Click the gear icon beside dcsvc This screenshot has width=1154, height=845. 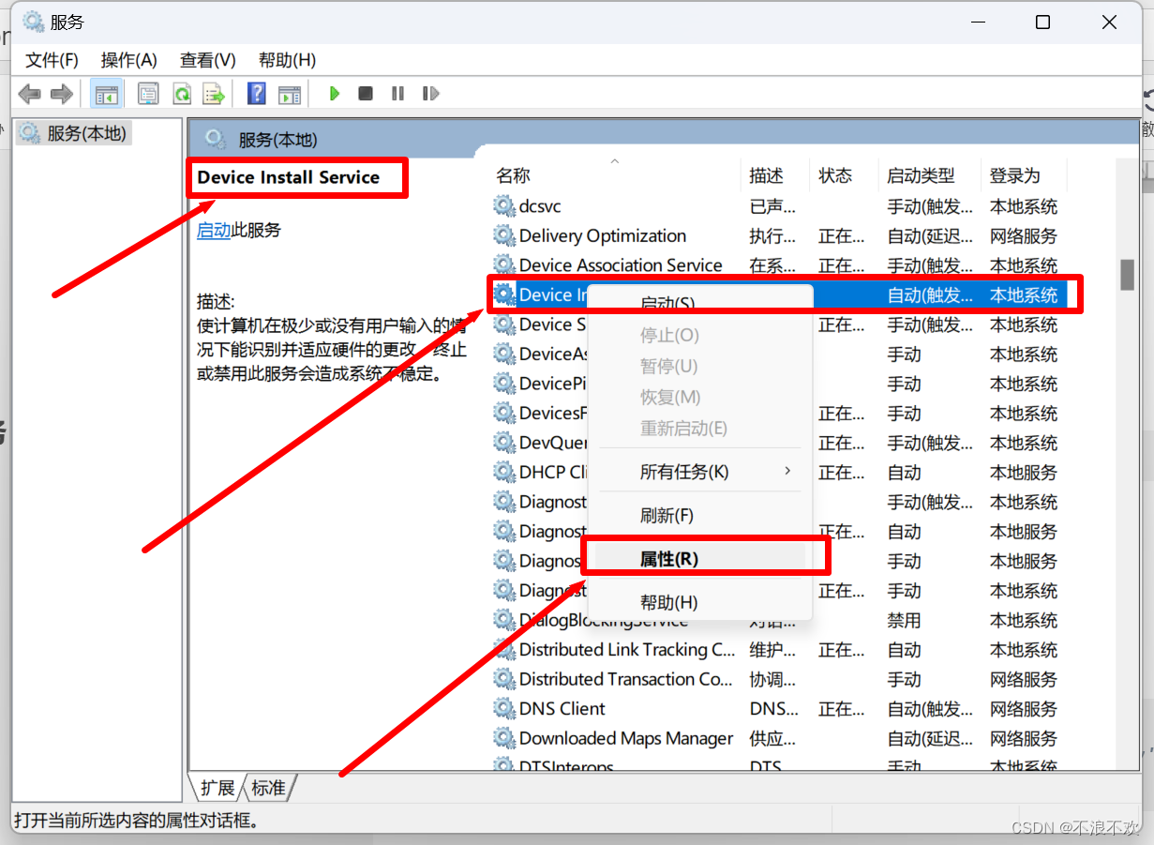(504, 206)
